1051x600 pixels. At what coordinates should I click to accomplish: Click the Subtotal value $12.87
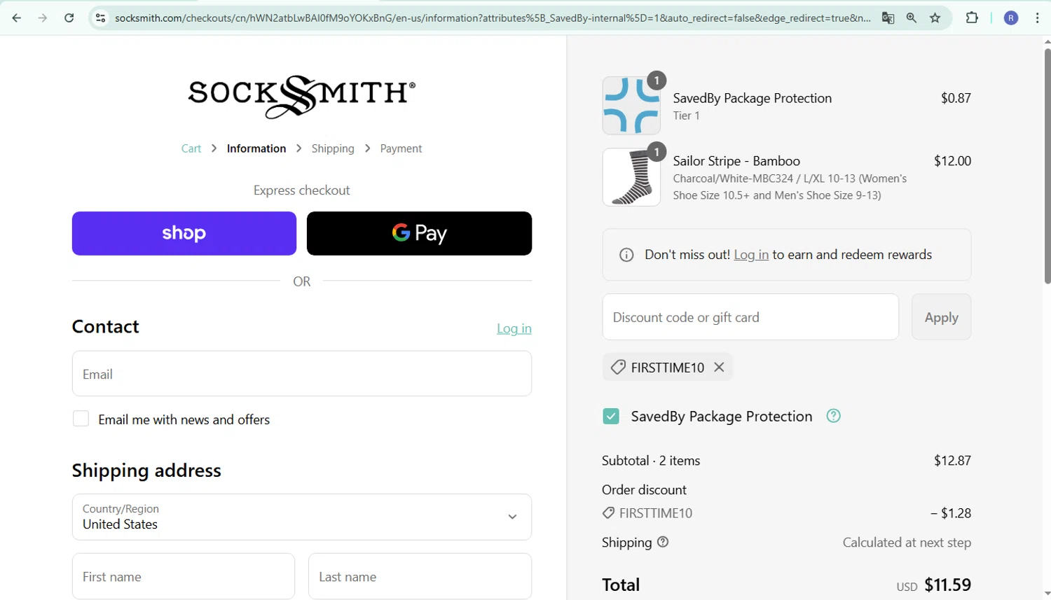pos(952,461)
